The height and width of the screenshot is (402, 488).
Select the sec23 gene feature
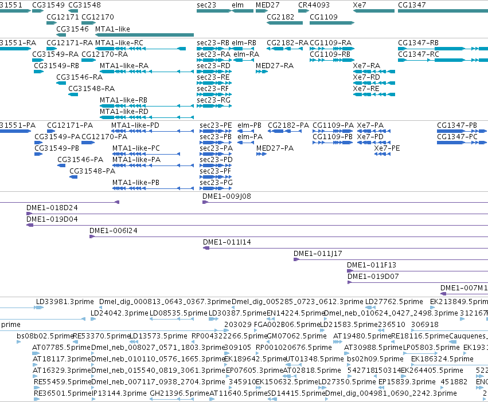tap(214, 11)
